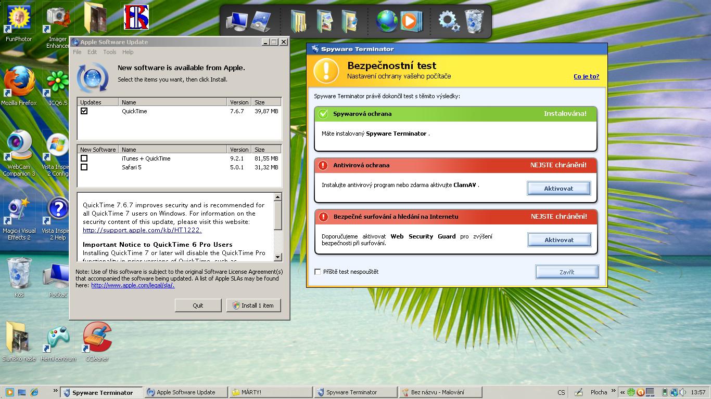Viewport: 711px width, 399px height.
Task: Enable 'Příště test nespouštět' checkbox
Action: [x=318, y=272]
